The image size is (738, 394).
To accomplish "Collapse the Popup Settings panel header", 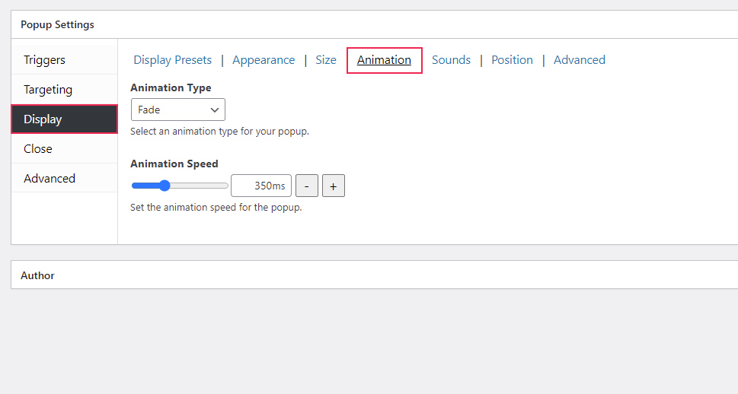I will (58, 24).
